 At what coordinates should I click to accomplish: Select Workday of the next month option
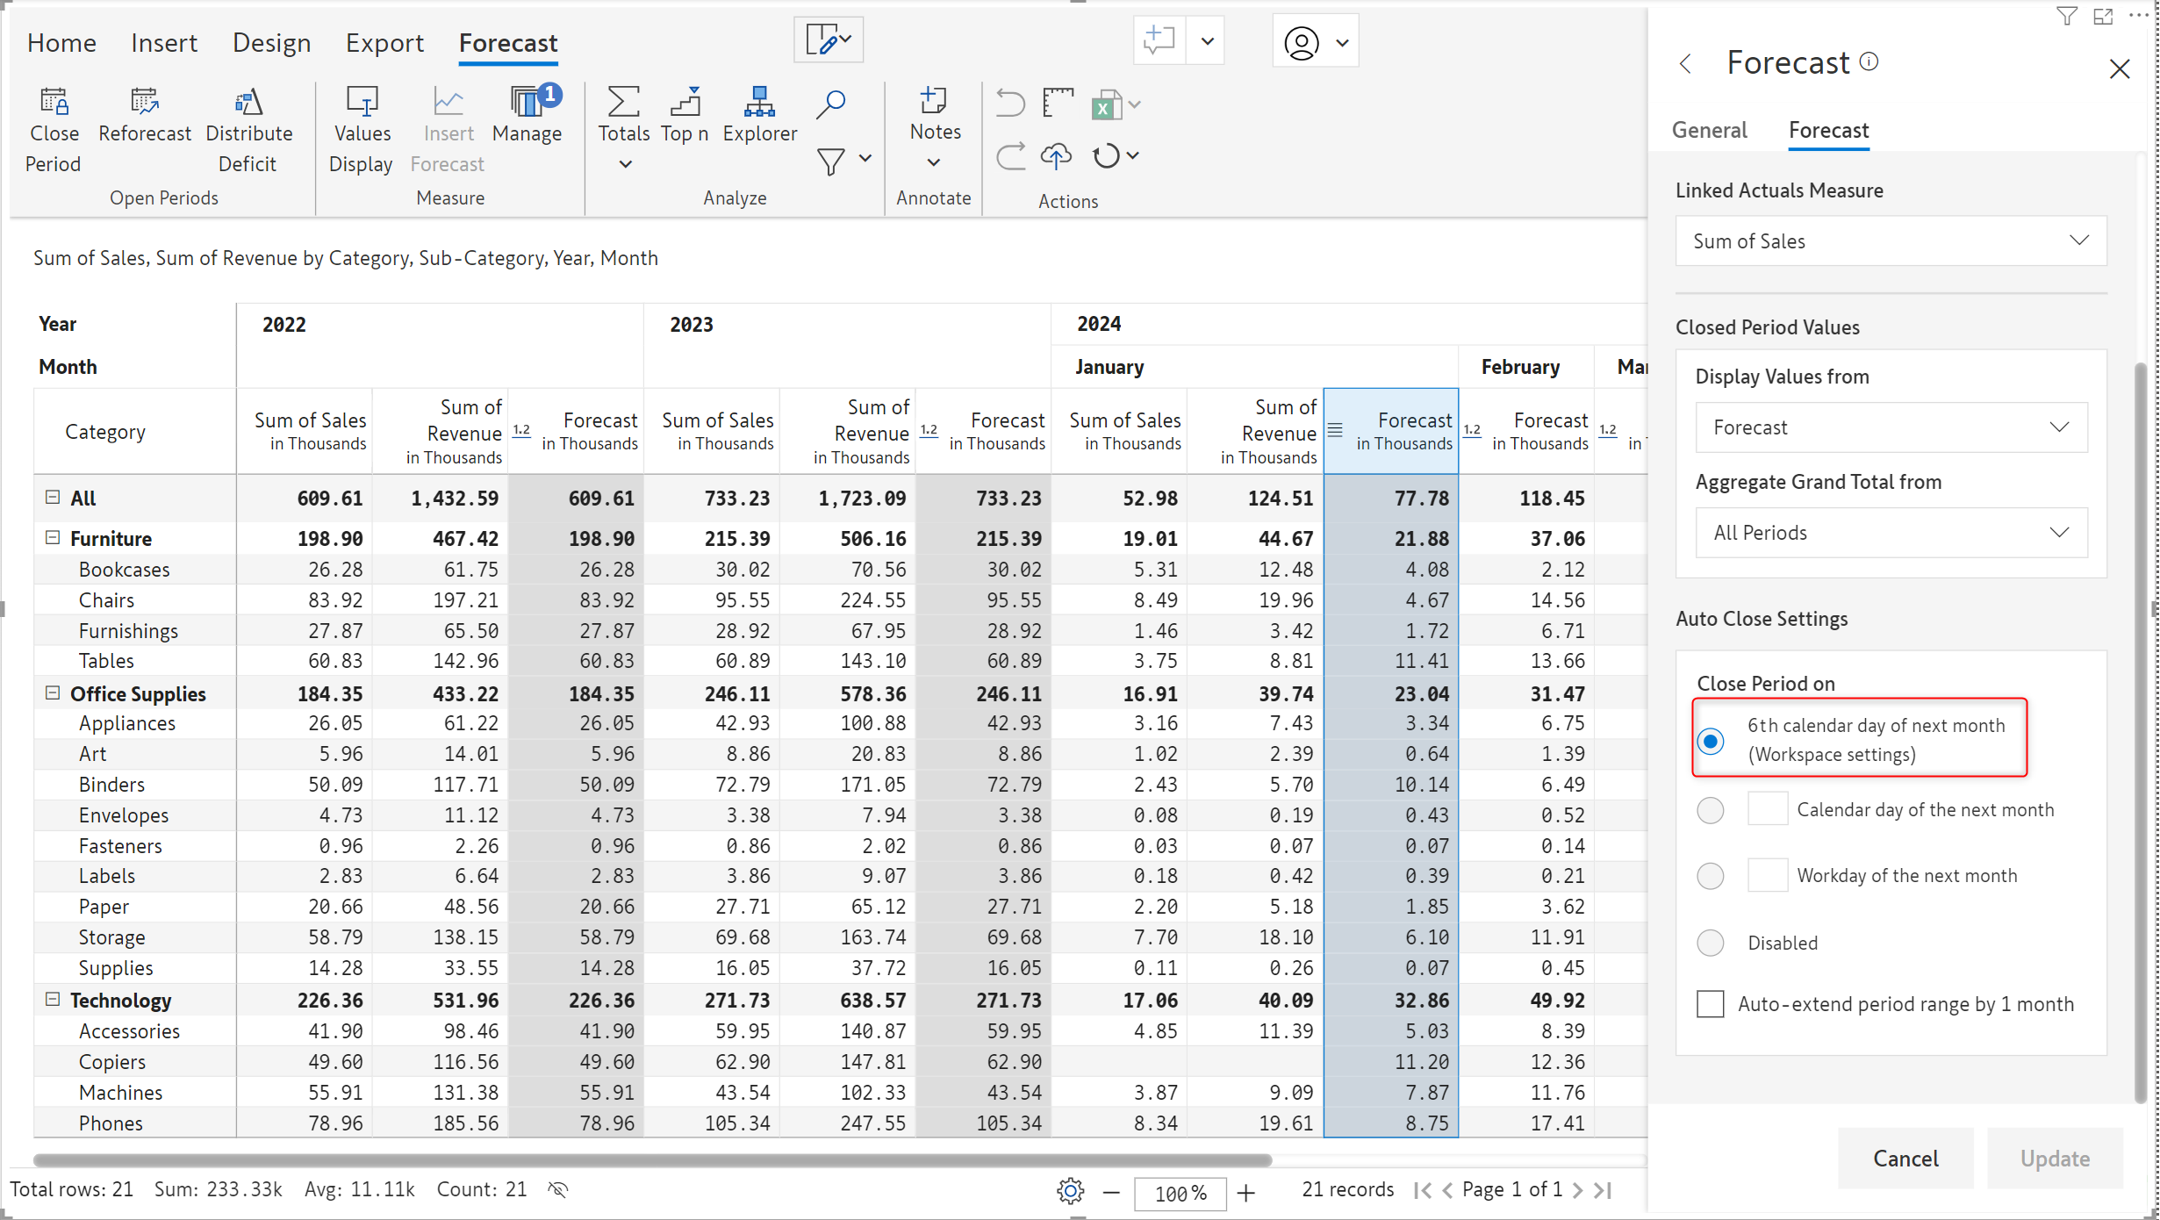coord(1711,875)
